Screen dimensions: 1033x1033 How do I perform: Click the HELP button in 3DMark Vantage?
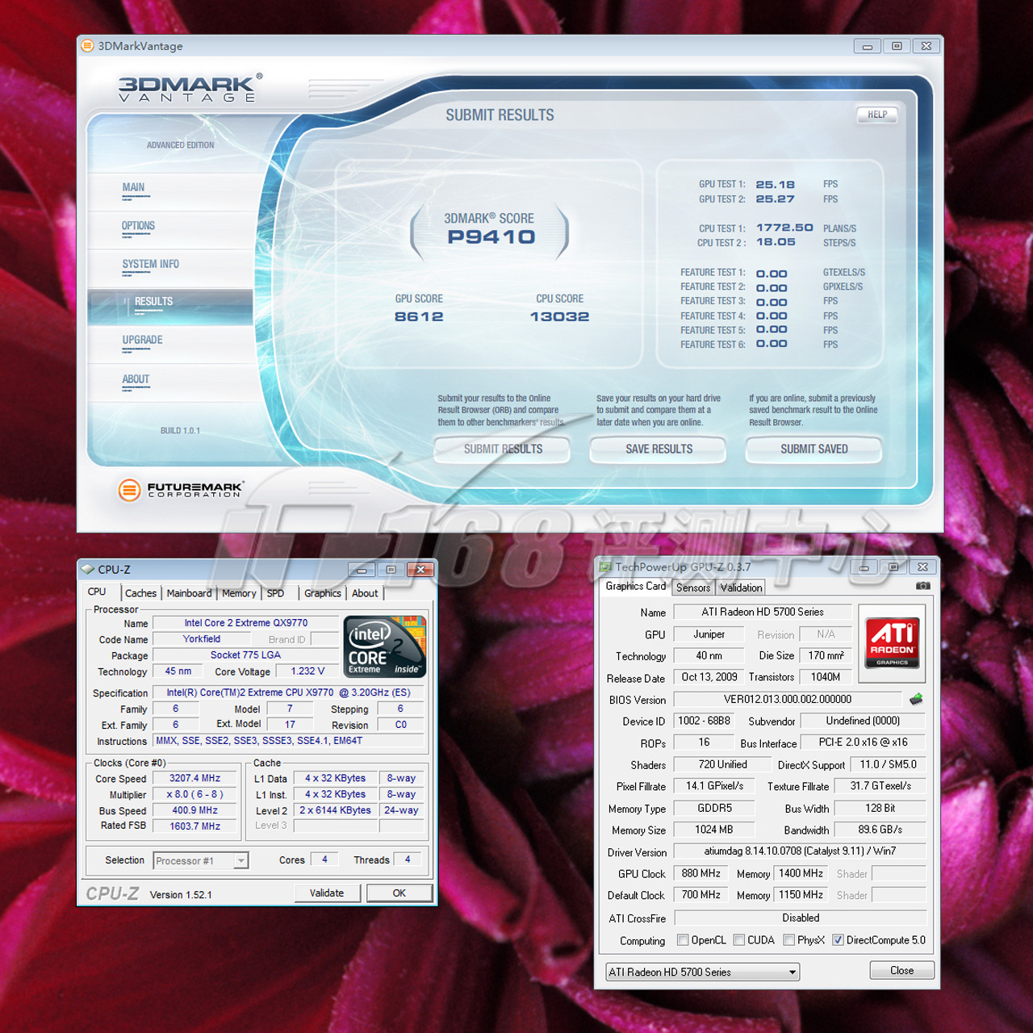877,115
